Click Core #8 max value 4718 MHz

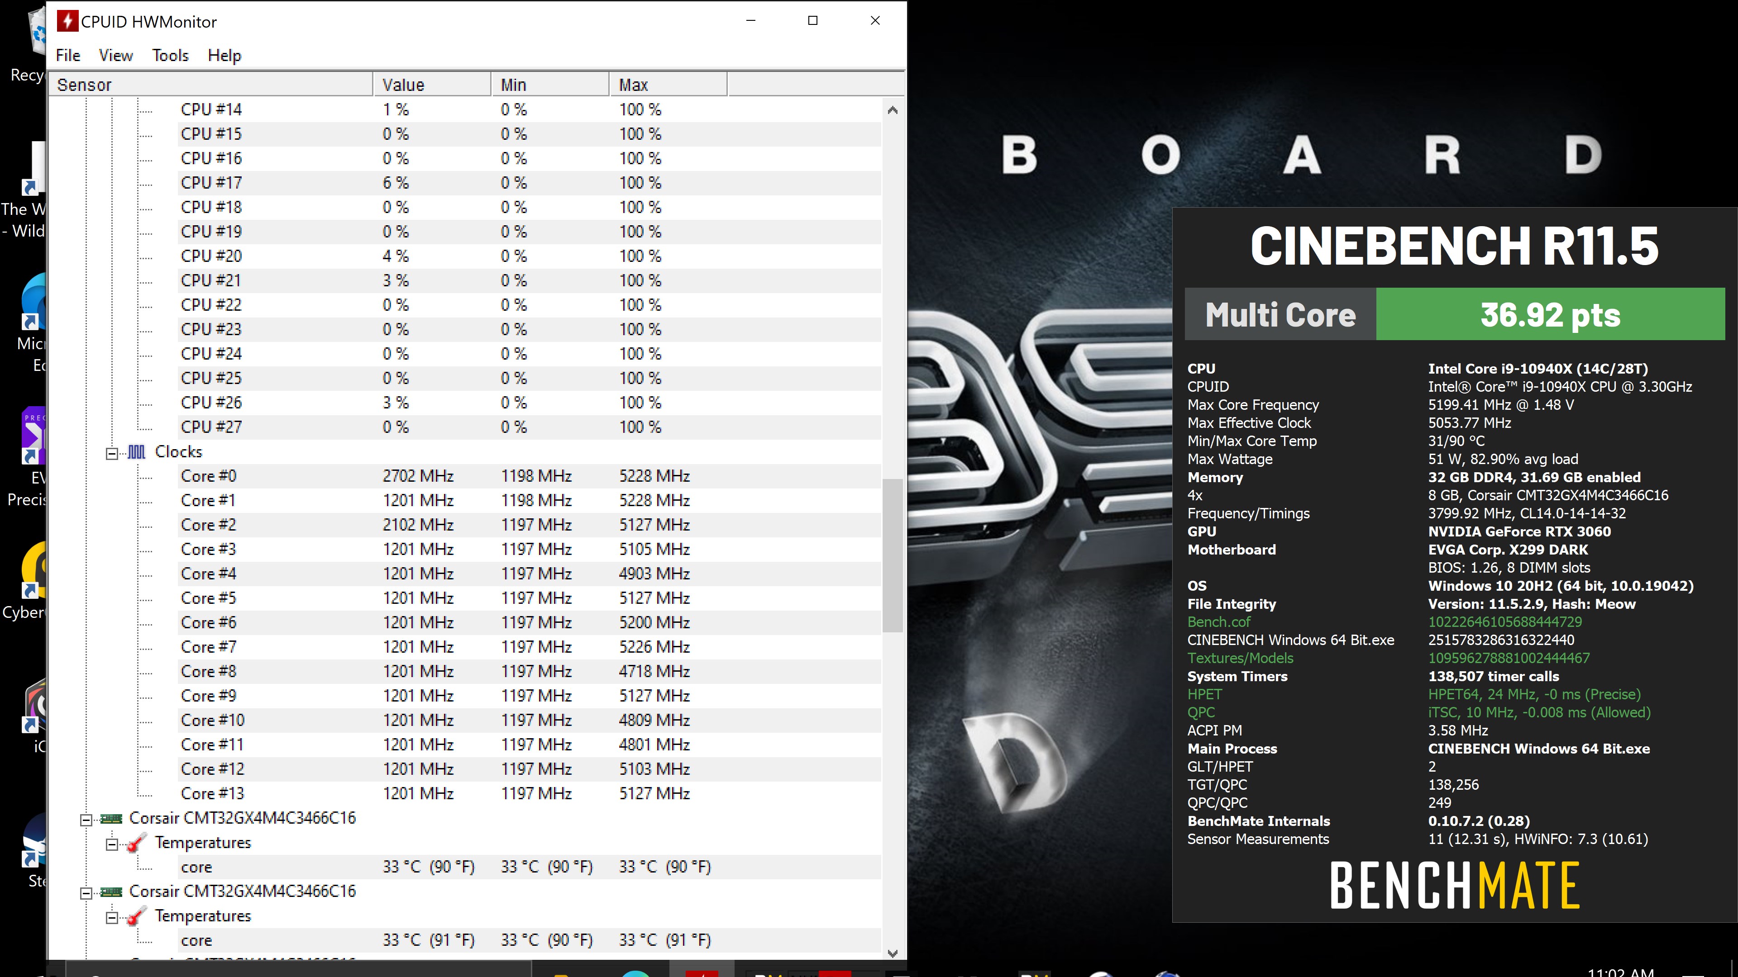(x=654, y=672)
